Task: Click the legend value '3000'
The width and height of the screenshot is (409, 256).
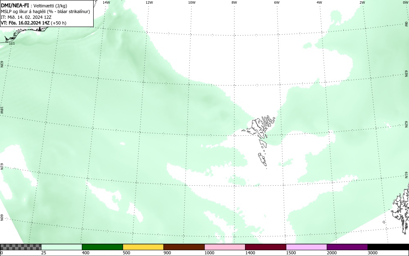Action: pyautogui.click(x=373, y=253)
